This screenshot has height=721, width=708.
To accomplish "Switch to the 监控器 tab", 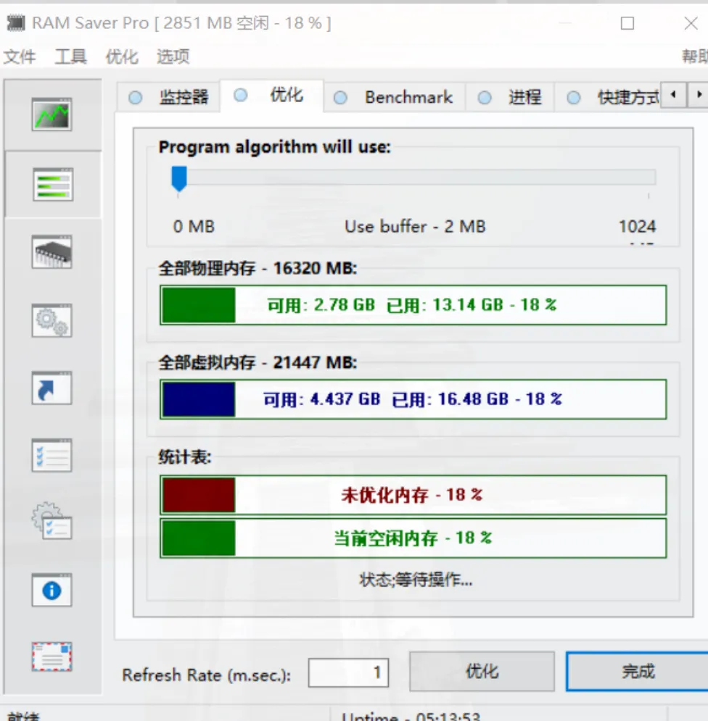I will 168,97.
